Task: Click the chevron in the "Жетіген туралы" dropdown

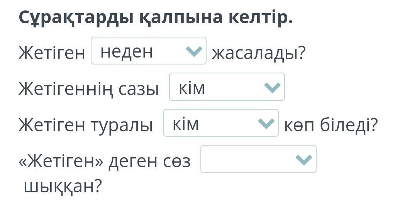Action: (266, 124)
